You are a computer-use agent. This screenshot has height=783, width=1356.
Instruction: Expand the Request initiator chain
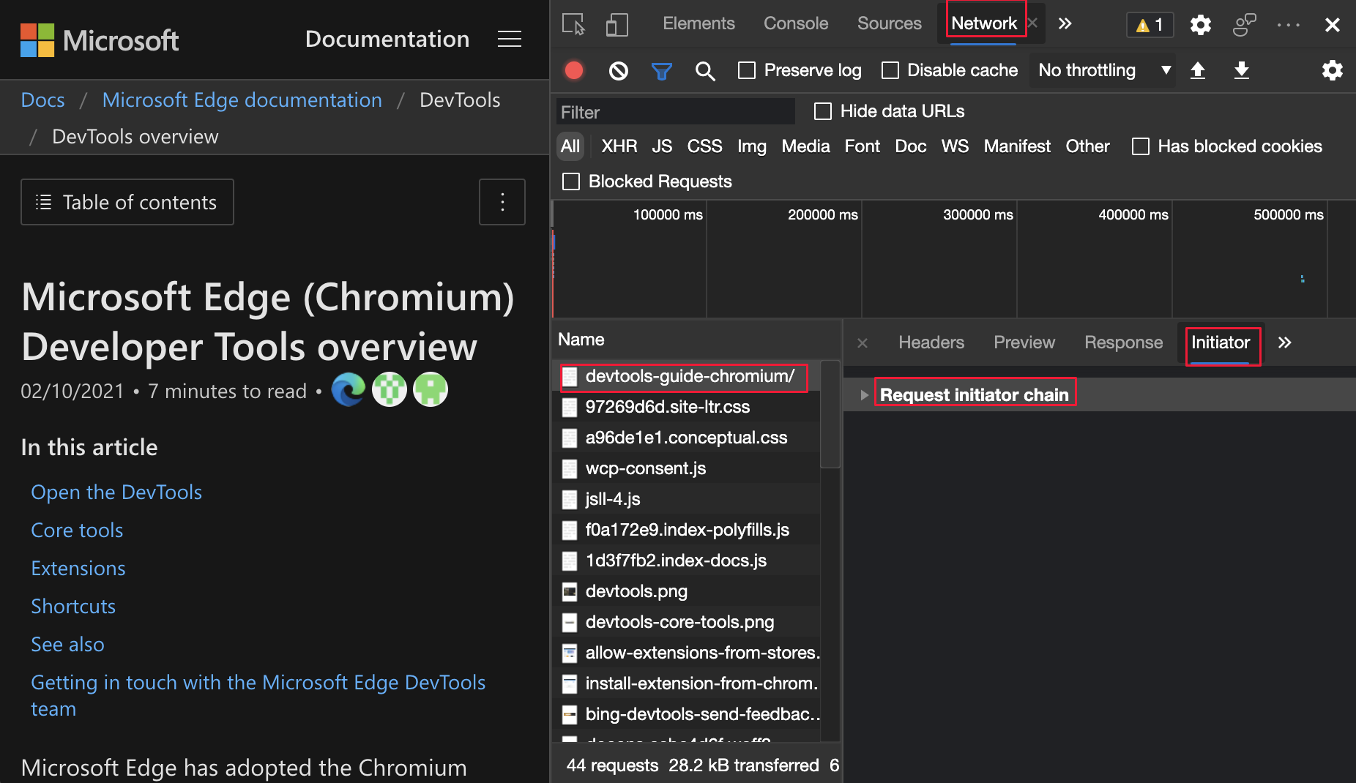(865, 394)
